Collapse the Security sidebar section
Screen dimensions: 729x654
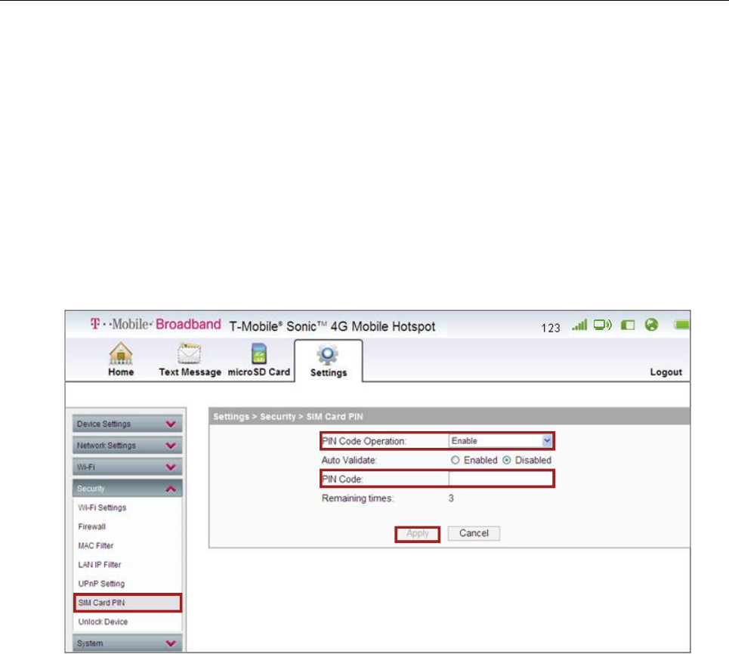coord(127,489)
